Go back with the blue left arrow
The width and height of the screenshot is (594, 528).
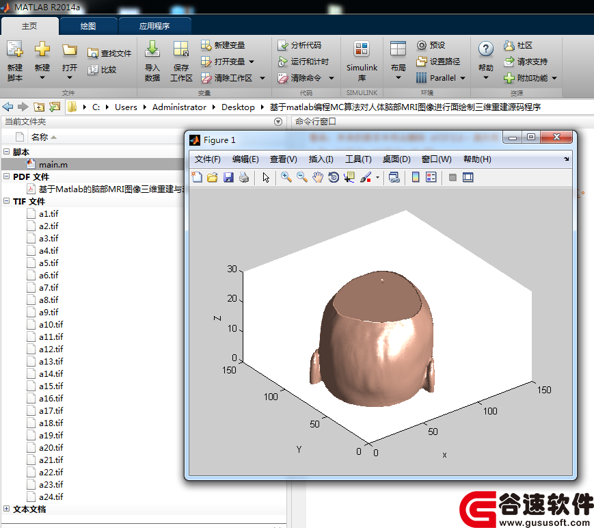coord(8,107)
